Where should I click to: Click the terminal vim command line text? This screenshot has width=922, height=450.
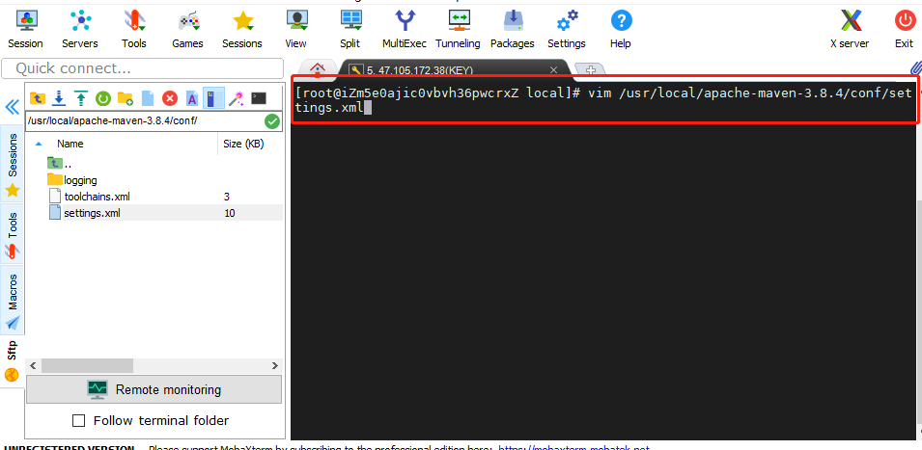click(x=604, y=100)
